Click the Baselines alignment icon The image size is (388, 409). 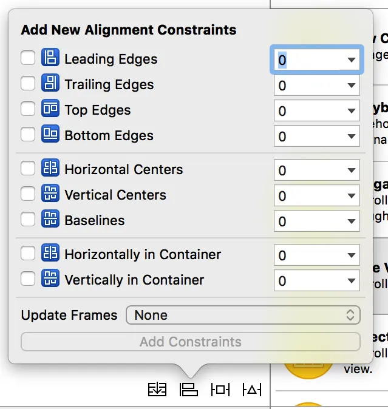pos(50,220)
